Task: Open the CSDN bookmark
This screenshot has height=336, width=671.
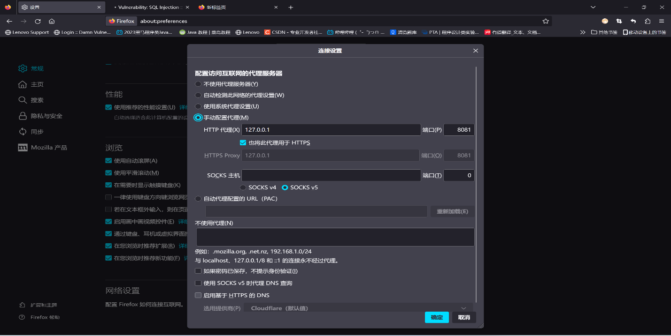Action: (293, 32)
